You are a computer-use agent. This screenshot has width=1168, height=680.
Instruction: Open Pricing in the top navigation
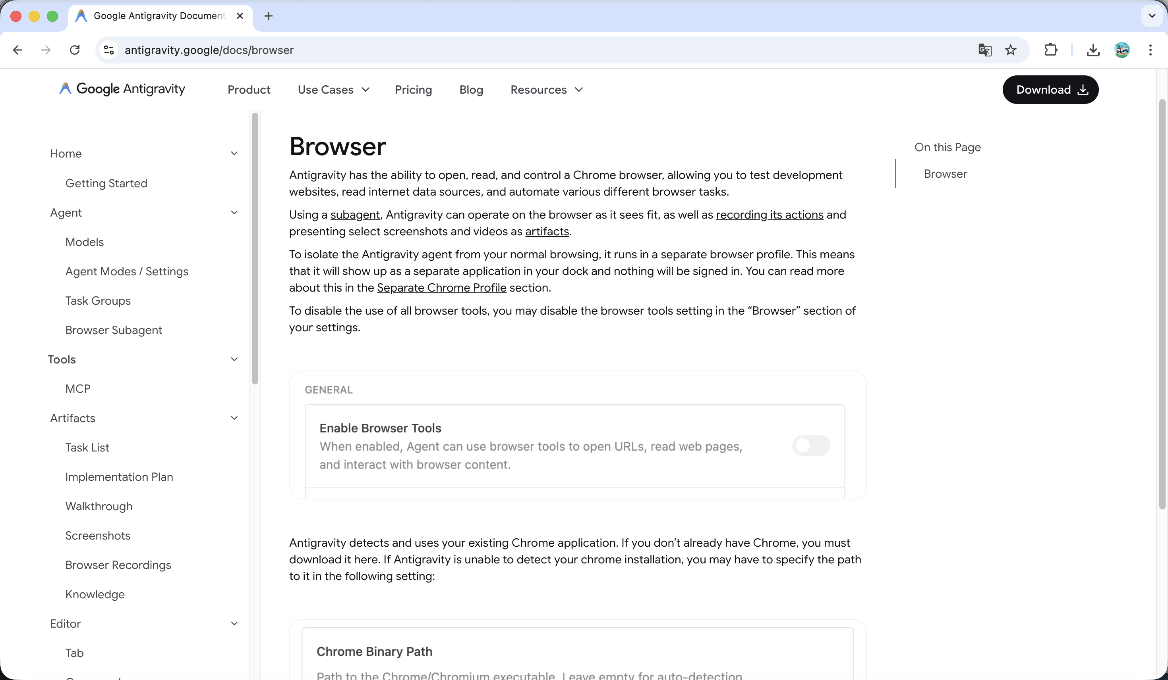coord(413,90)
